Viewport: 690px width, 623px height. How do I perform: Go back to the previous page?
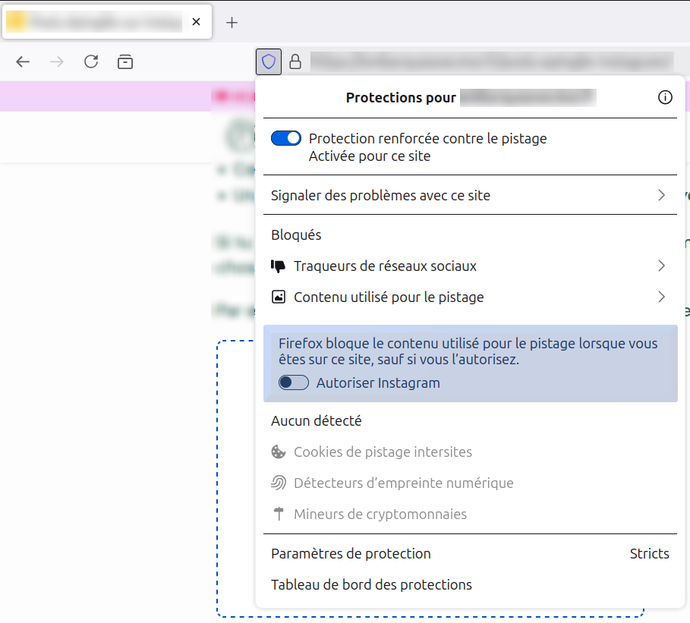point(23,61)
